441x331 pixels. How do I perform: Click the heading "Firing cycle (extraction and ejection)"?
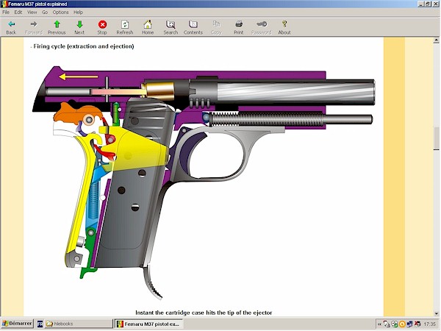click(x=84, y=46)
